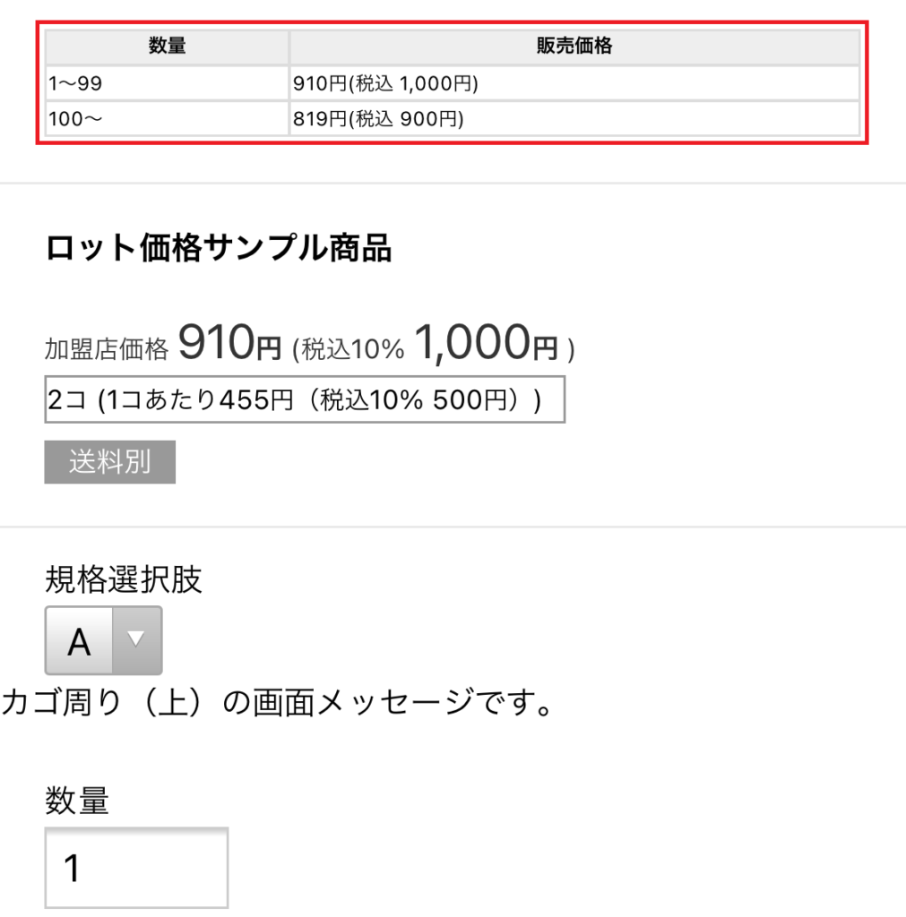Click the 送料別 gray badge
This screenshot has width=906, height=917.
(109, 462)
